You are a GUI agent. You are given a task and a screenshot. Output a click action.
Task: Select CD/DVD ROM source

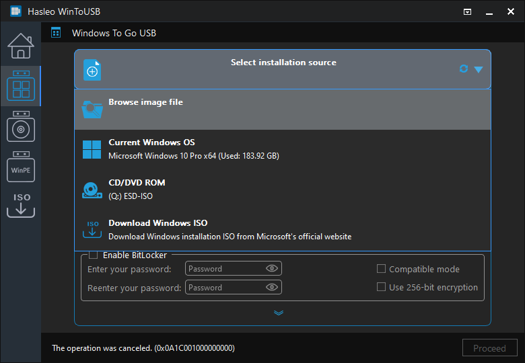click(283, 190)
